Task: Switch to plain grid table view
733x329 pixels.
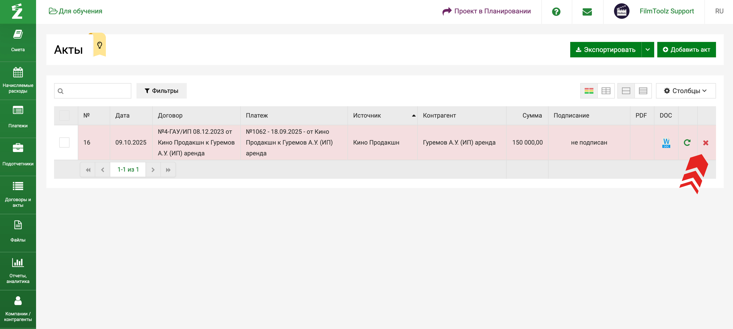Action: point(606,91)
